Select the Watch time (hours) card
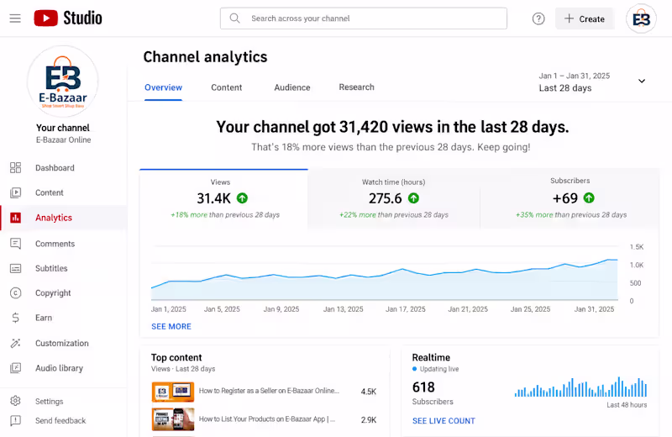 pyautogui.click(x=394, y=198)
